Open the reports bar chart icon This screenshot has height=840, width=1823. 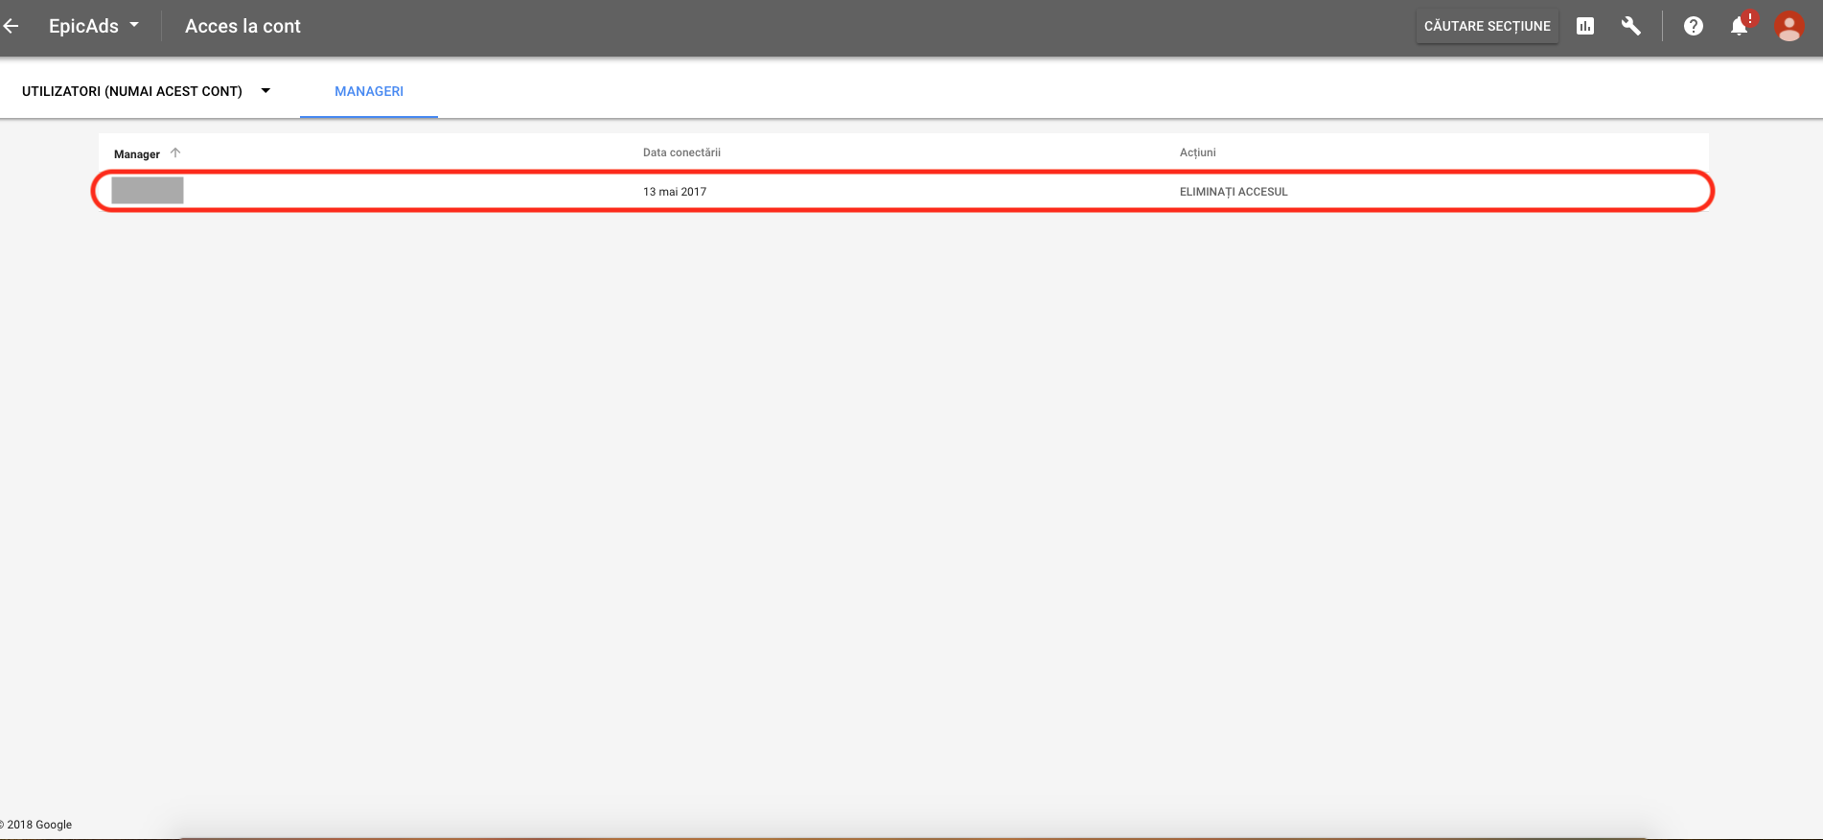coord(1585,26)
